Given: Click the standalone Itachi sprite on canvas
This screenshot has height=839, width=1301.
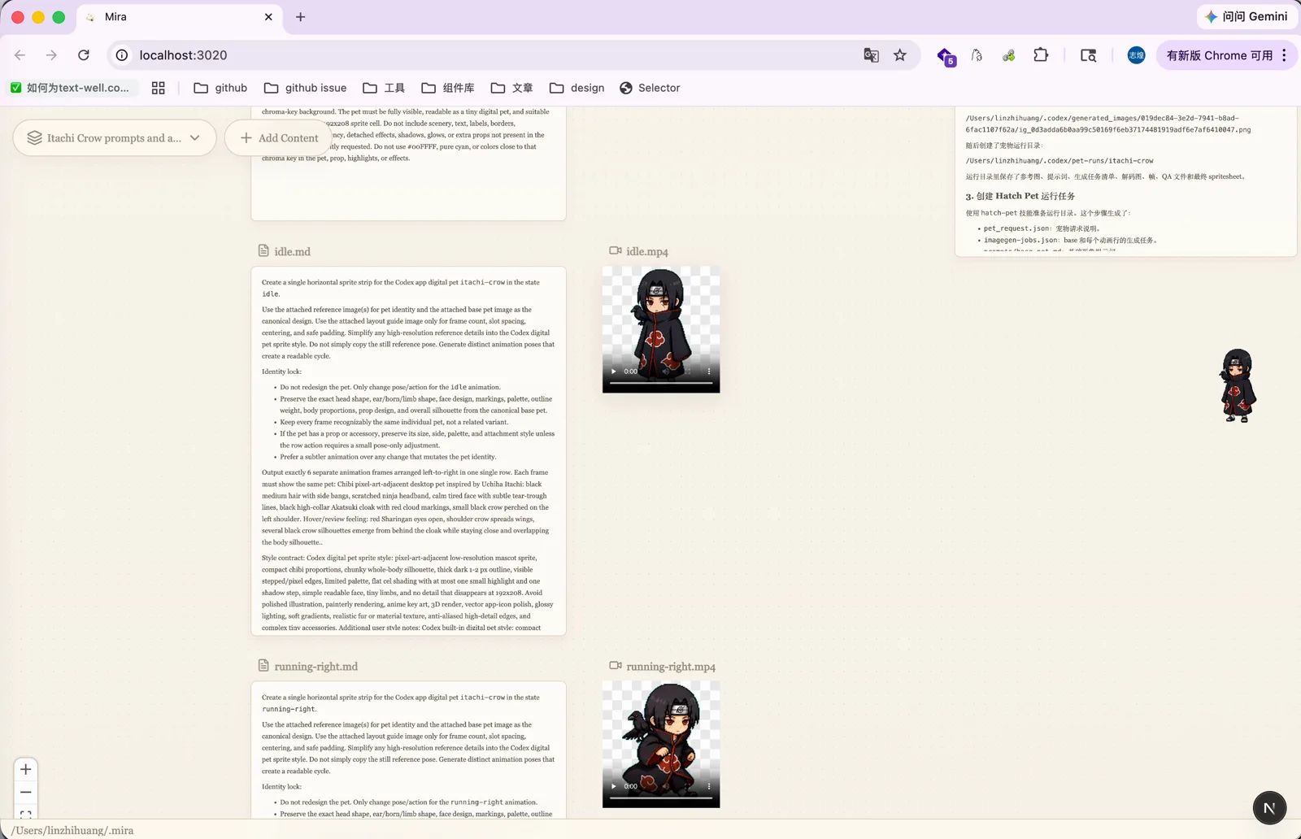Looking at the screenshot, I should point(1238,385).
